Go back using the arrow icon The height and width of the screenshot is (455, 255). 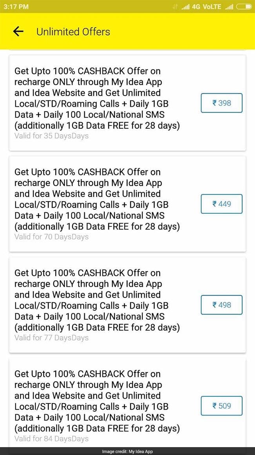(x=18, y=32)
